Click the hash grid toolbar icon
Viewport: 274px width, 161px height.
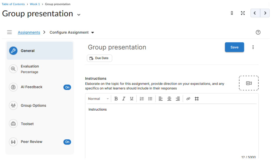(x=197, y=99)
